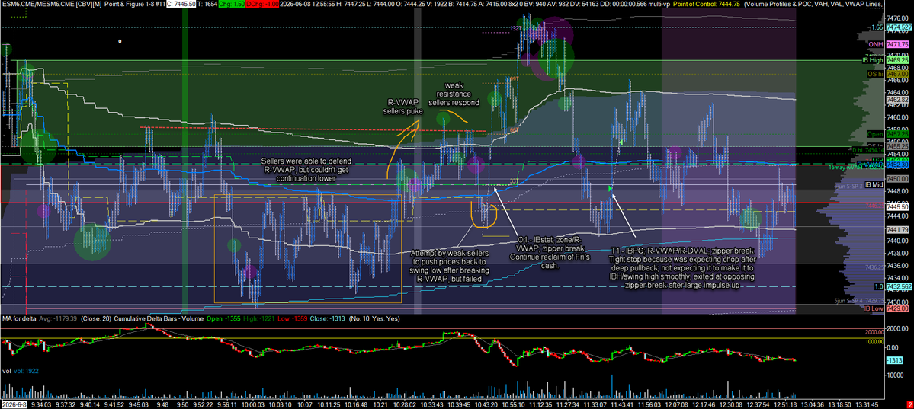This screenshot has width=914, height=409.
Task: Click the 7457.25 open price tag
Action: 898,134
